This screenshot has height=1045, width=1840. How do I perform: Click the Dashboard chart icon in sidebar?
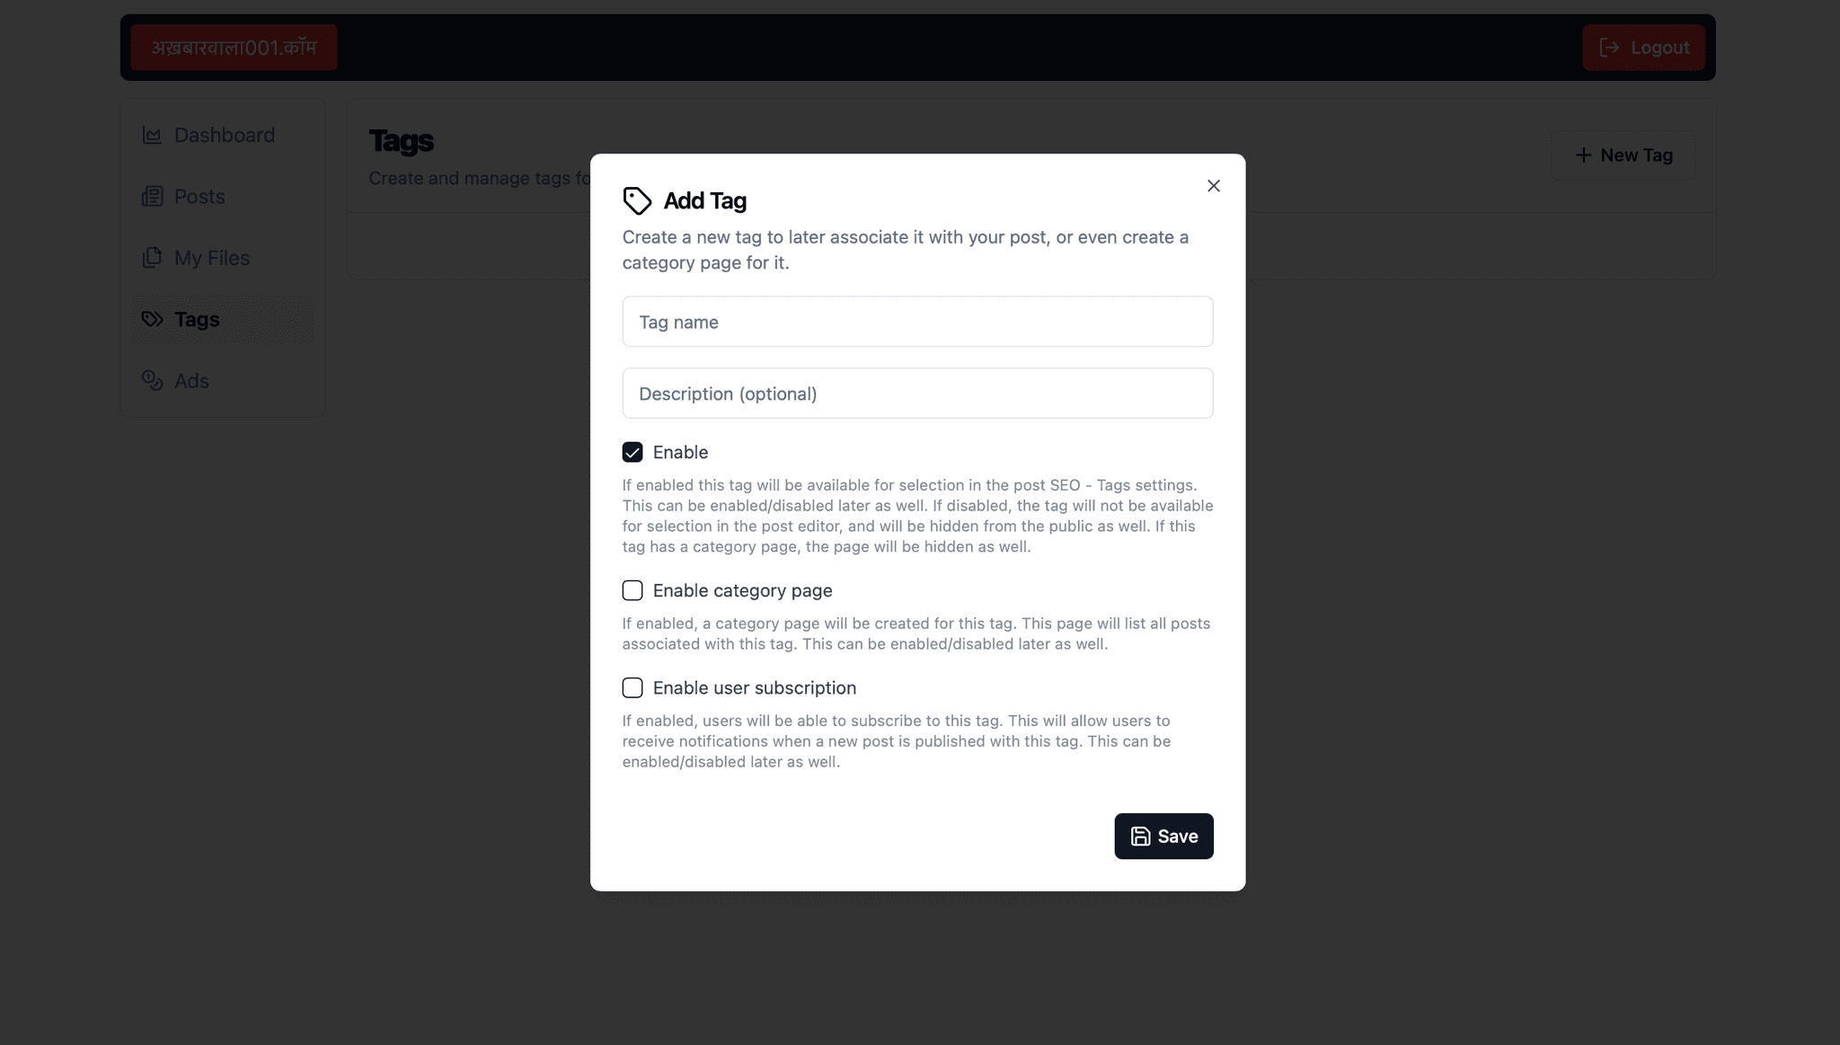(152, 135)
